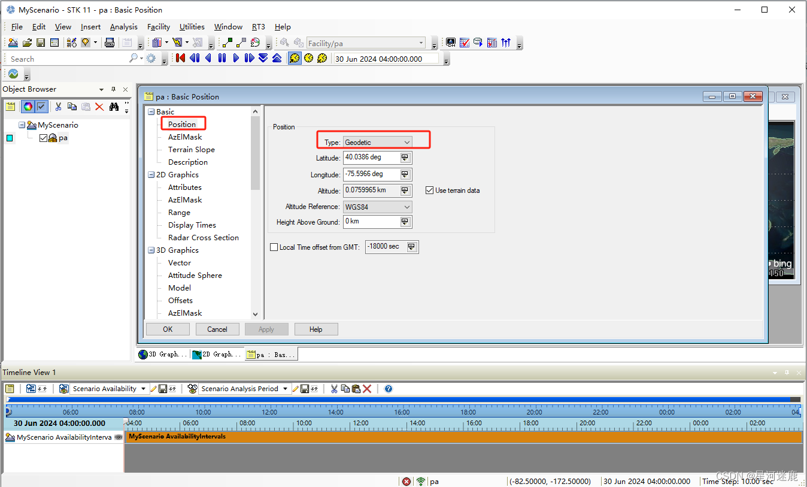Click the pencil edit icon beside Scenario Availability
807x487 pixels.
point(154,389)
